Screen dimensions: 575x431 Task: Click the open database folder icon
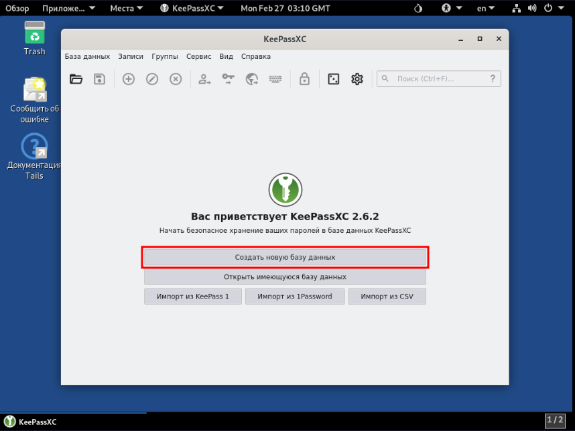pos(76,79)
